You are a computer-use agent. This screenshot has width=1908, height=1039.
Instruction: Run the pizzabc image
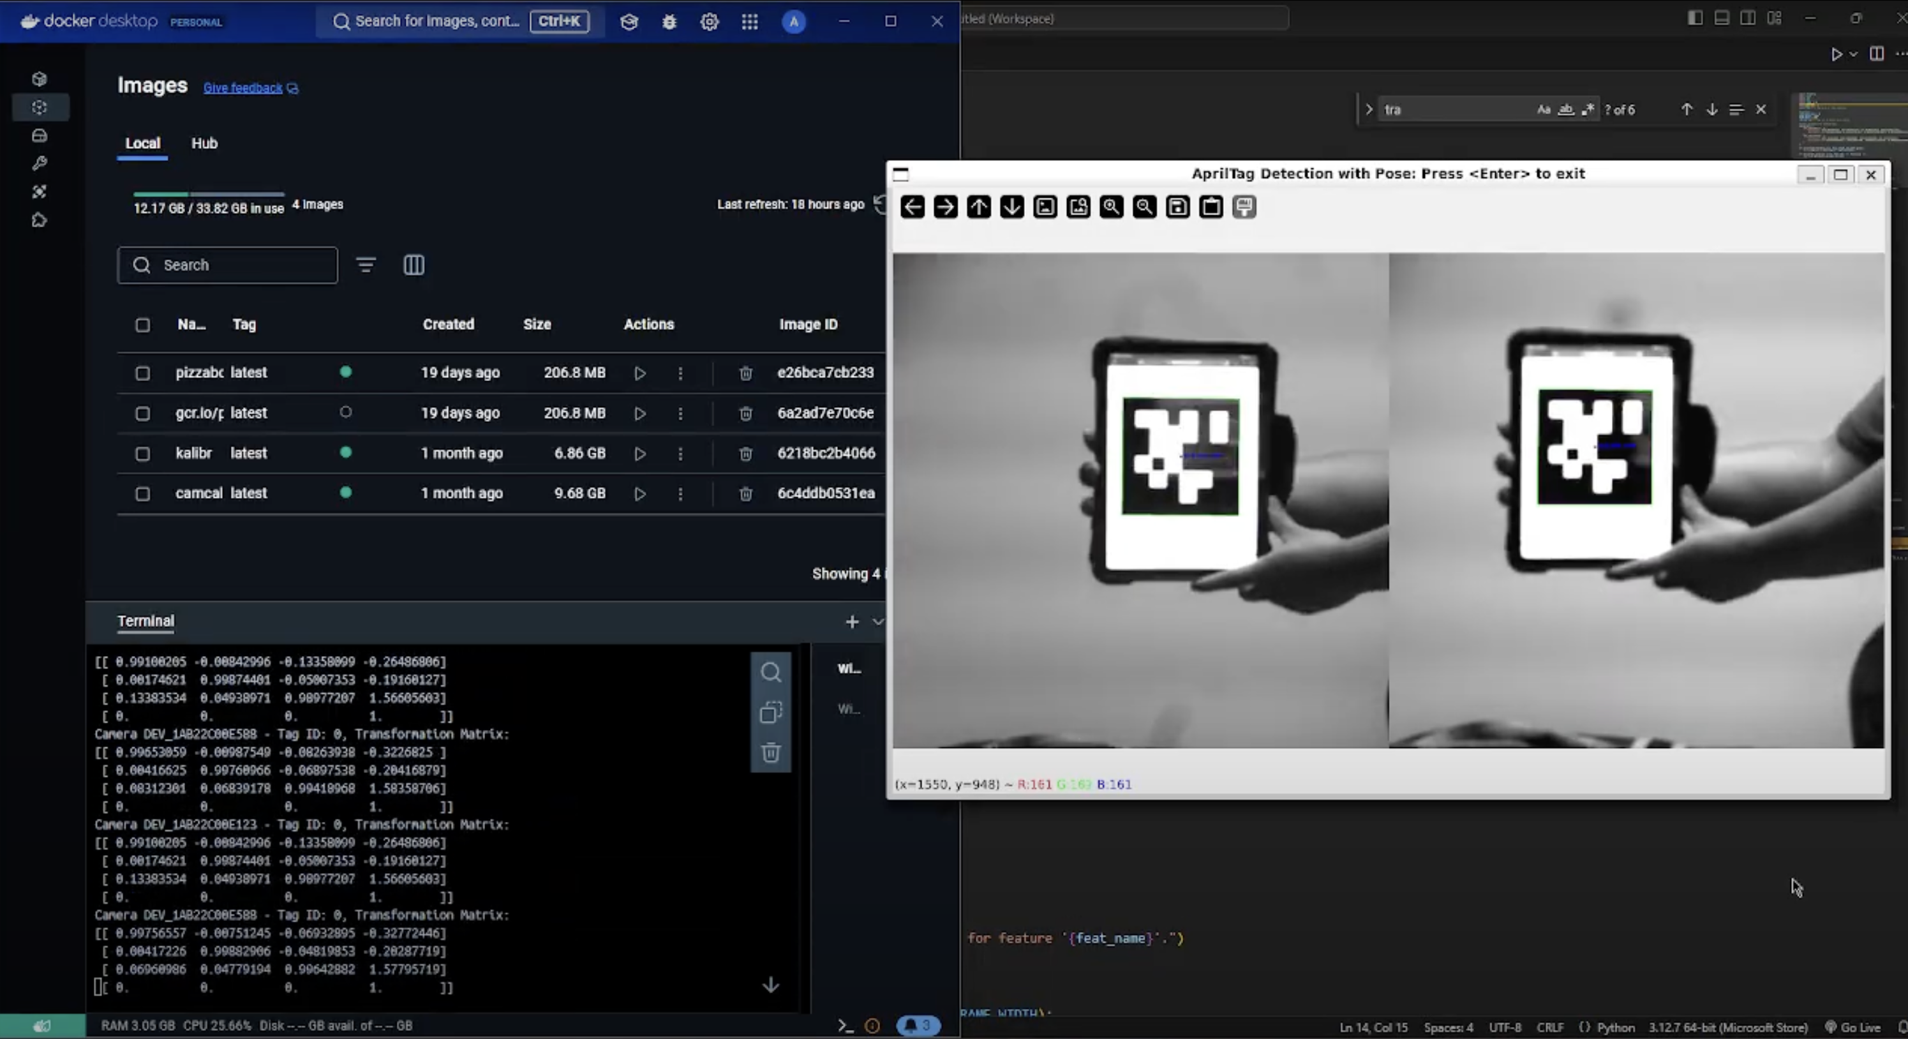640,373
